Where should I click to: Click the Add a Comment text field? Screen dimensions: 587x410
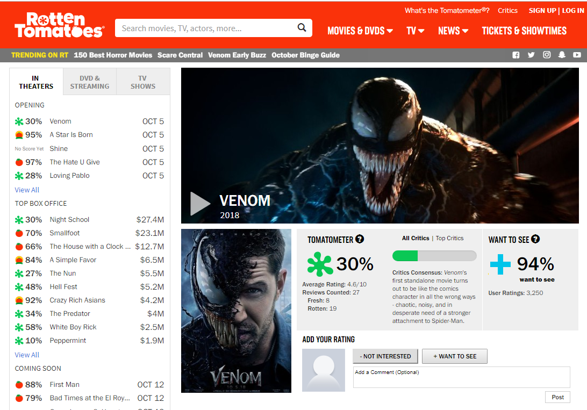(x=461, y=377)
